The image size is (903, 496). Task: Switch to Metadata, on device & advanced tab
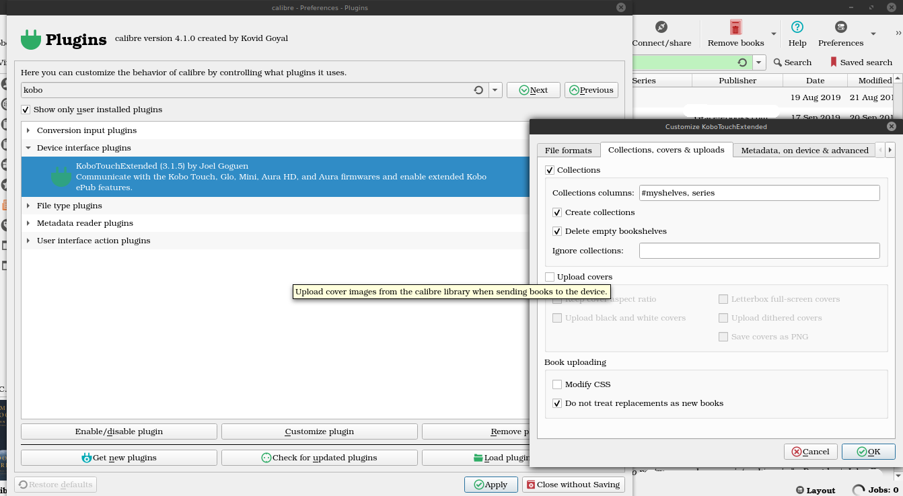(x=805, y=151)
